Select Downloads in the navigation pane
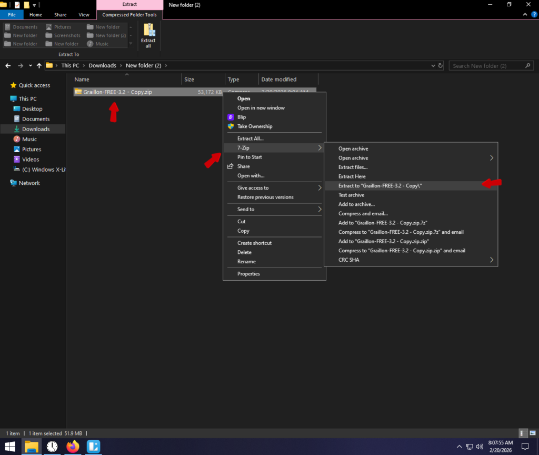The width and height of the screenshot is (539, 455). click(36, 129)
